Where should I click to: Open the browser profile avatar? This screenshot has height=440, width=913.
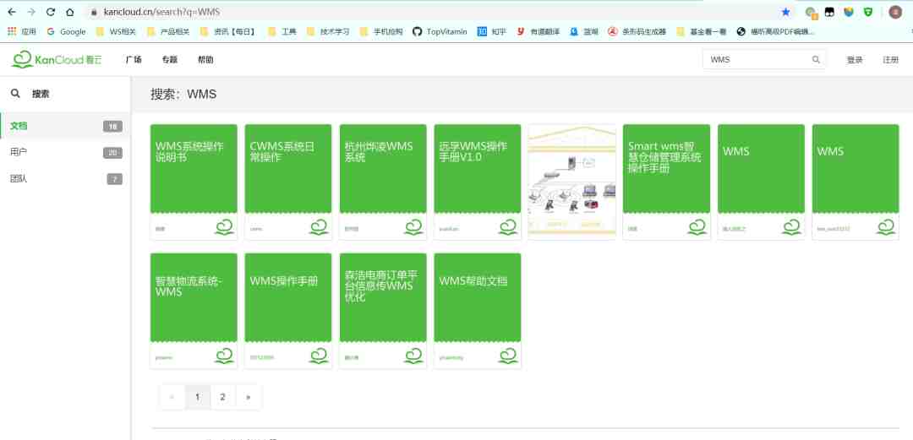(x=895, y=12)
